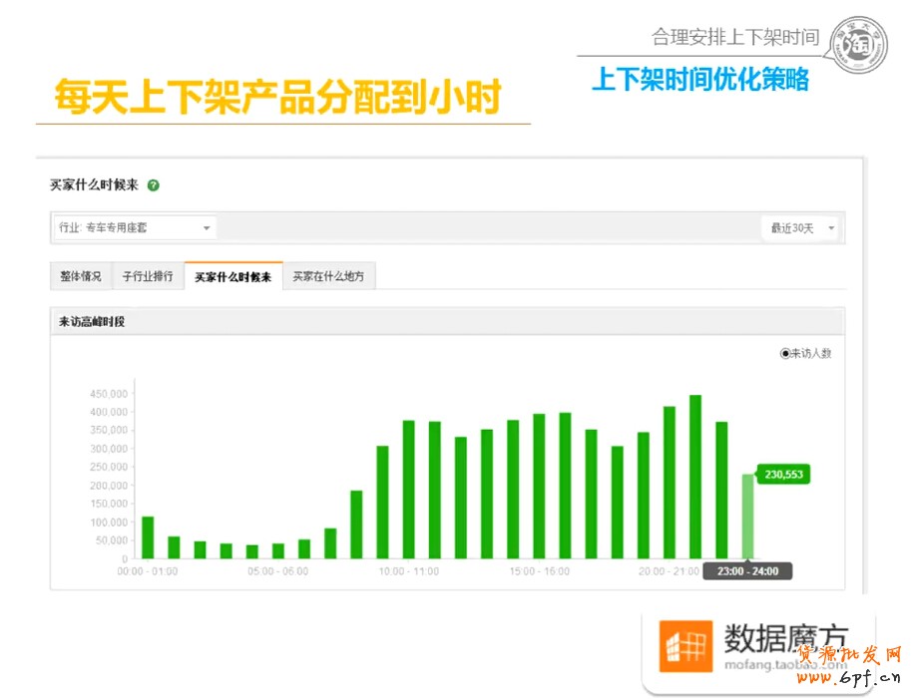Click the orange 数据魔方 cube logo icon
Screen dimensions: 911x699
(685, 645)
